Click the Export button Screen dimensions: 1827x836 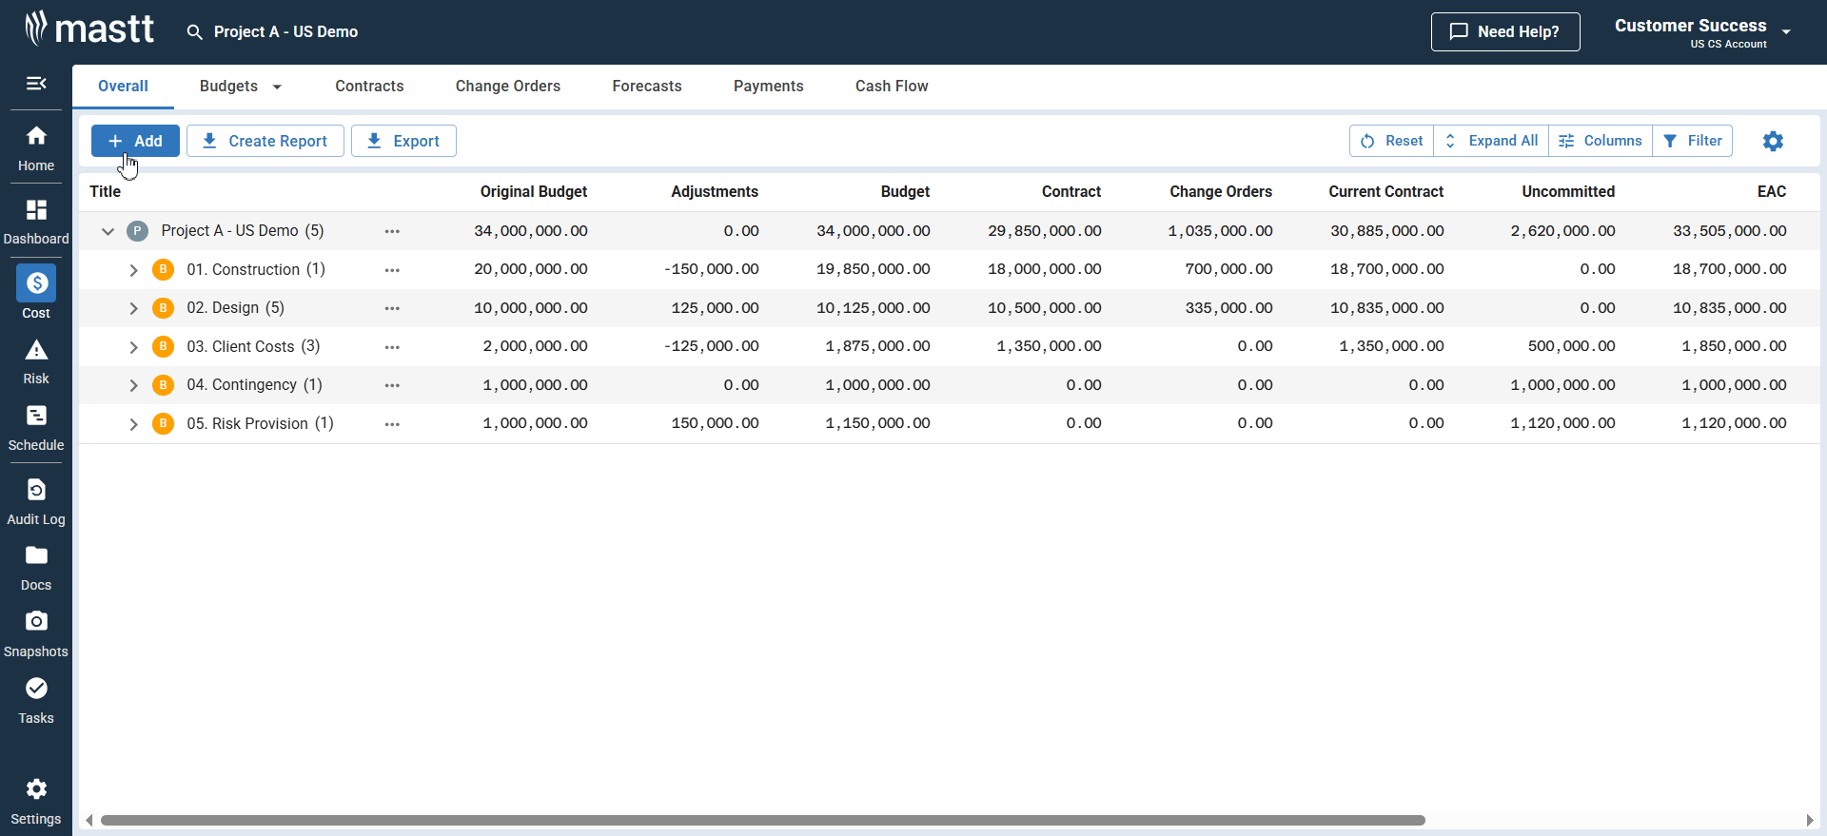403,141
